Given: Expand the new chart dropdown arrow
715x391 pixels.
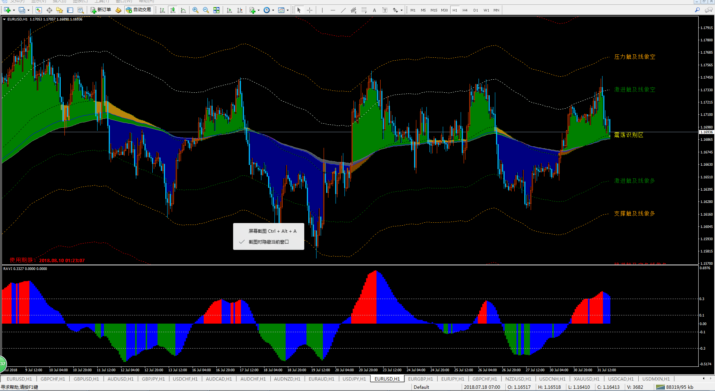Looking at the screenshot, I should coord(14,10).
